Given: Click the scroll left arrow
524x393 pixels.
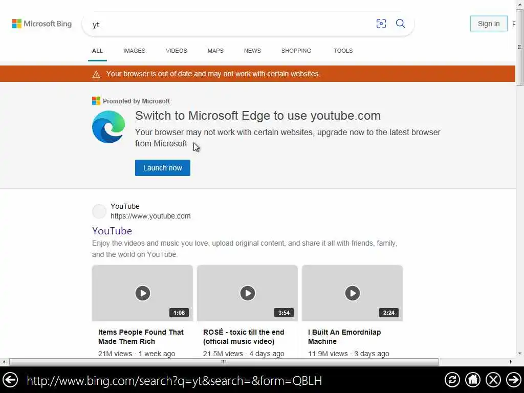Looking at the screenshot, I should coord(4,362).
